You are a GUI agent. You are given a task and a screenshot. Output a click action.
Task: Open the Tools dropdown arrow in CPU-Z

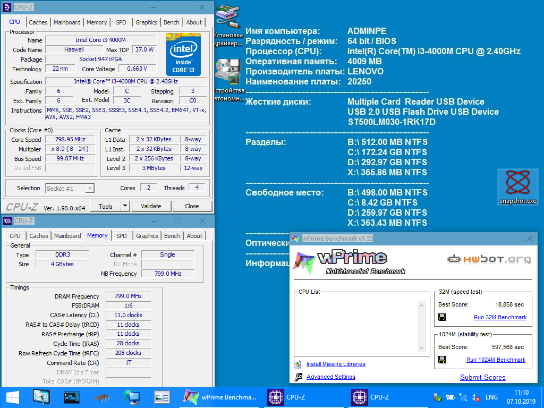point(125,206)
